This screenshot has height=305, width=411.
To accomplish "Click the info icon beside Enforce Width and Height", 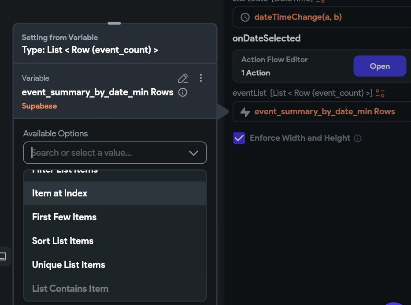I will coord(358,138).
